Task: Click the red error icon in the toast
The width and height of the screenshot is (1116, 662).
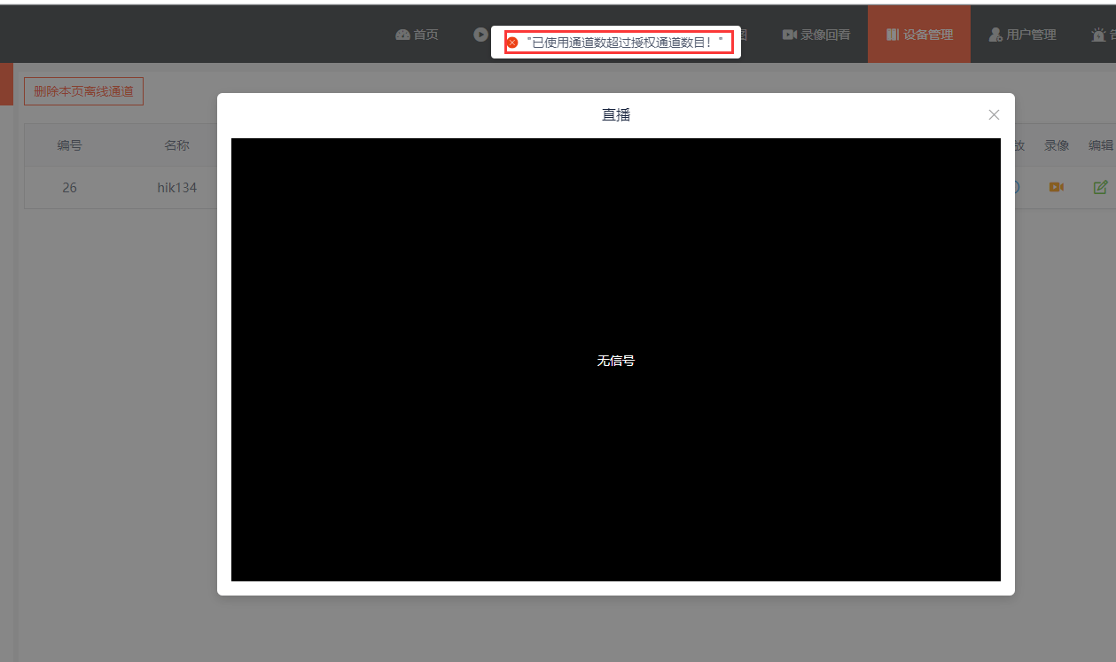Action: 512,43
